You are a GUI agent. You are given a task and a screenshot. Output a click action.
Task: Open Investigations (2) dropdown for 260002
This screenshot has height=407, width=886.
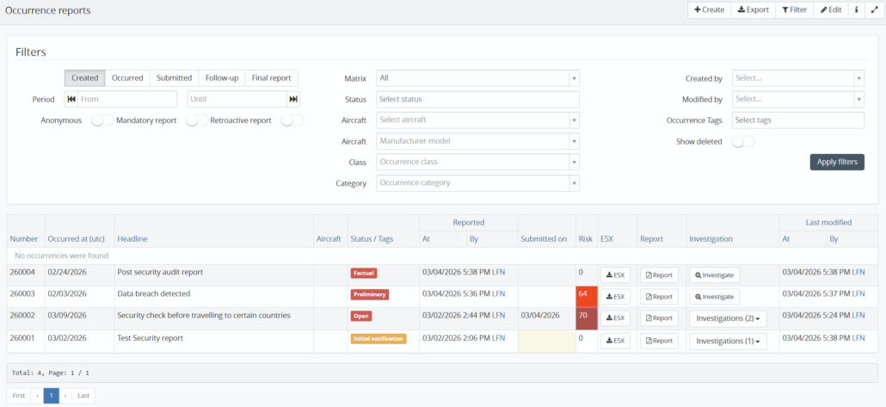coord(728,318)
